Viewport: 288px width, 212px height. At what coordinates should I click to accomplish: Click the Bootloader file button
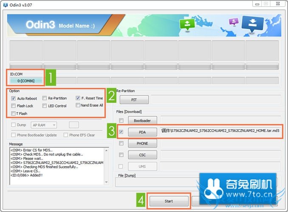pos(143,121)
